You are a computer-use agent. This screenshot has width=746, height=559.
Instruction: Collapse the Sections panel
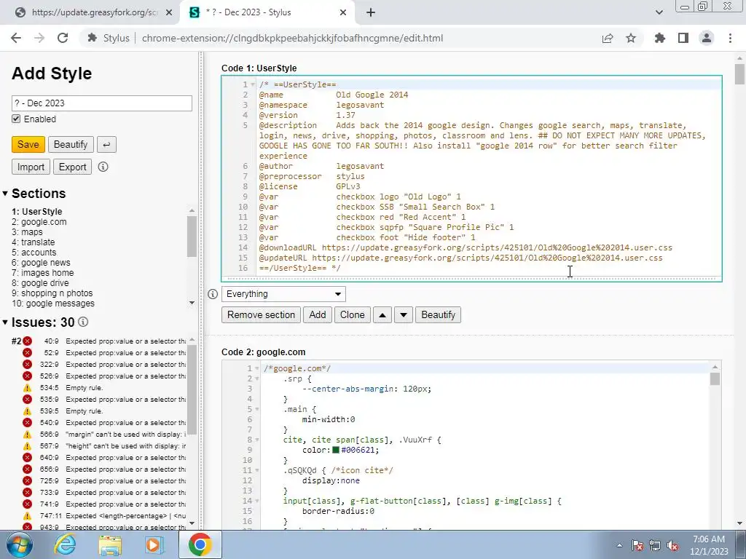pos(5,194)
